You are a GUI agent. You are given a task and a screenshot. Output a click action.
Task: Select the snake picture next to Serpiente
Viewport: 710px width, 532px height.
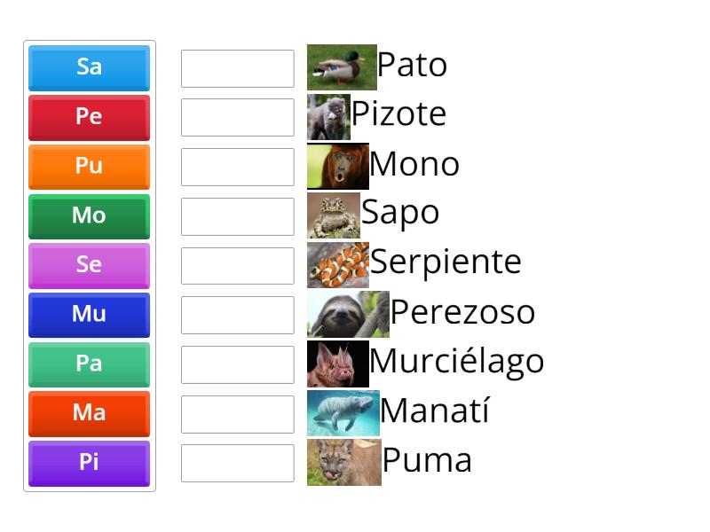(x=338, y=265)
